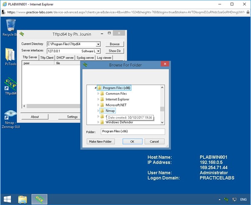Open the Server interfaces dropdown

tap(98, 51)
